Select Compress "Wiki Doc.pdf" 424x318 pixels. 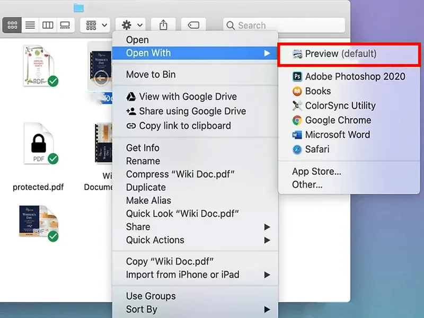tap(195, 174)
